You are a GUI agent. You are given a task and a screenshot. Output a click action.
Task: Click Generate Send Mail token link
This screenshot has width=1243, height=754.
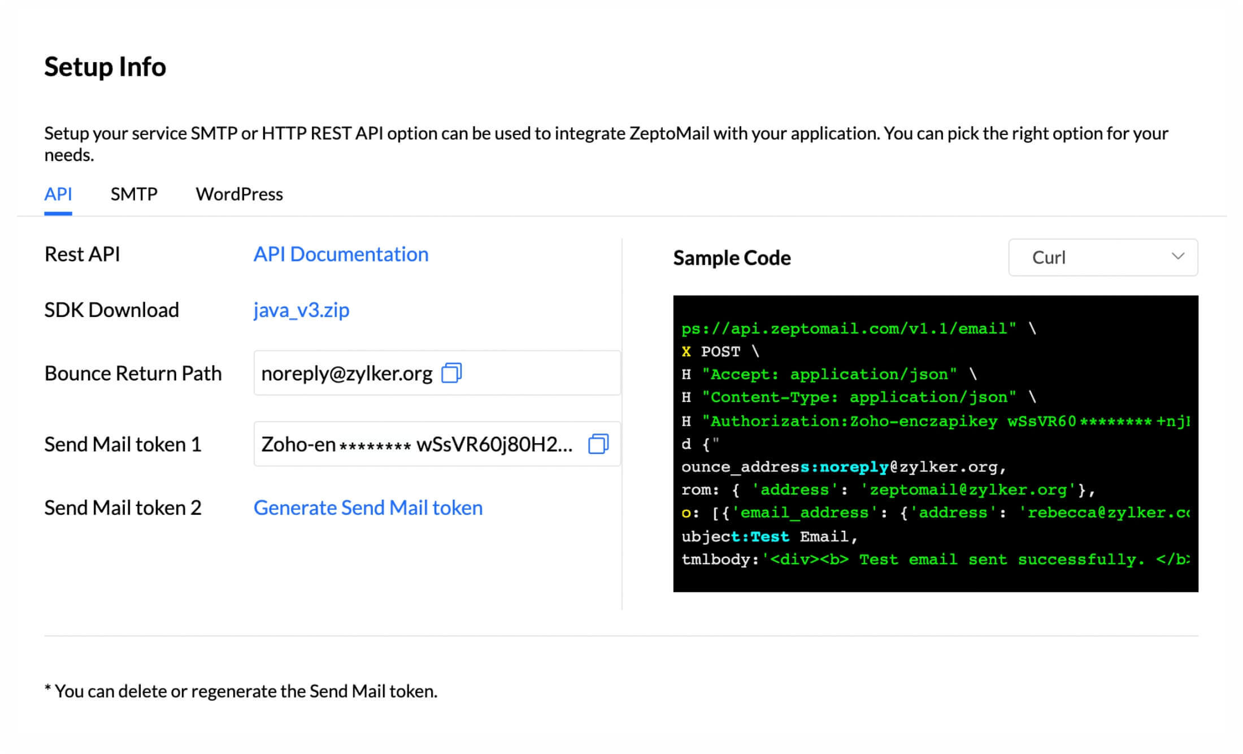tap(368, 508)
